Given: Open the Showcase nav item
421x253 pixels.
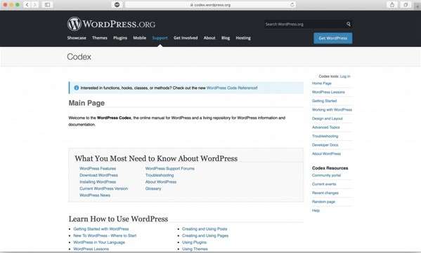Looking at the screenshot, I should pyautogui.click(x=77, y=38).
